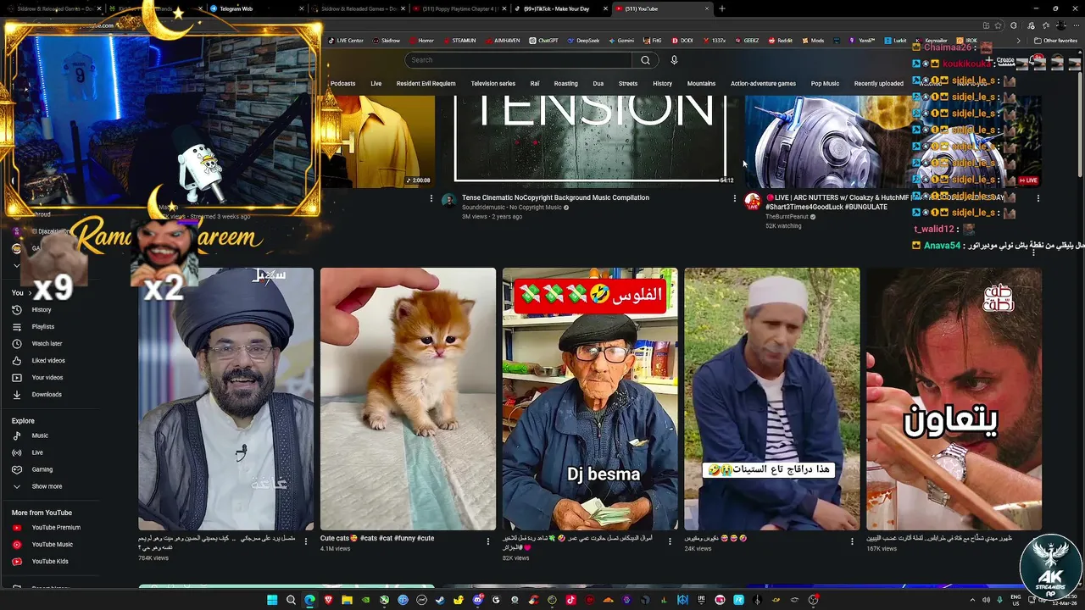Open the GEEKZ bookmark
The width and height of the screenshot is (1085, 610).
(748, 40)
